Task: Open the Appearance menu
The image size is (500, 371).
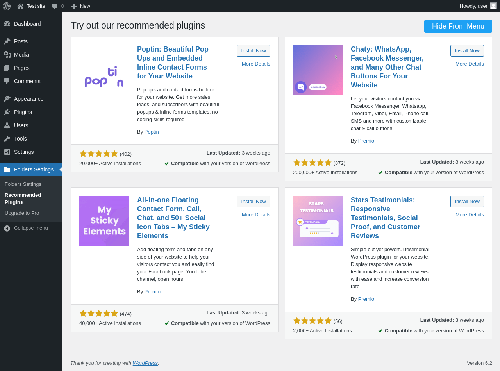Action: point(29,99)
